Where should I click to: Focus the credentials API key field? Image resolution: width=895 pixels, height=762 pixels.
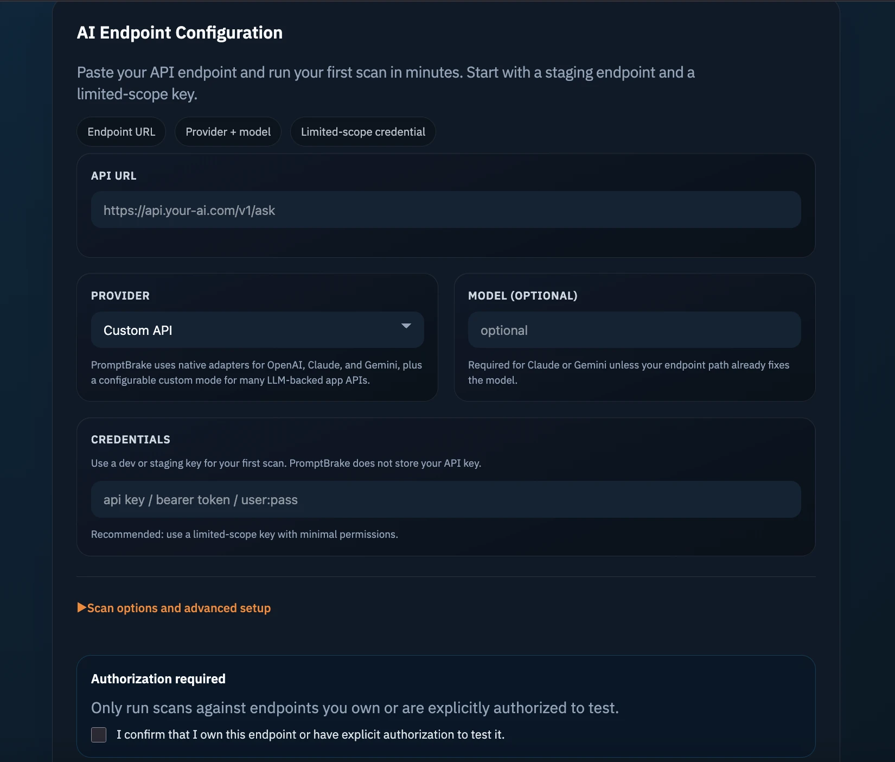445,500
